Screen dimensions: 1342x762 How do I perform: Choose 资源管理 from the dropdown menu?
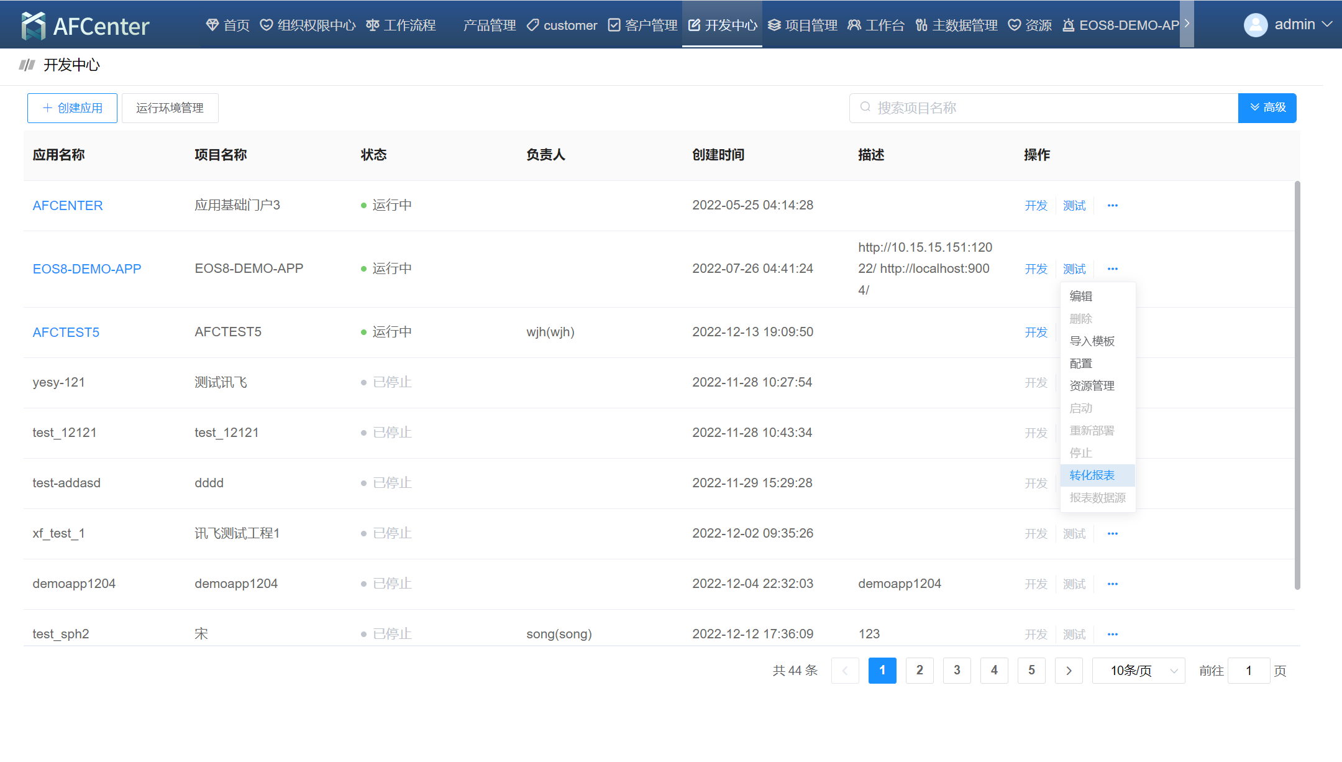(x=1092, y=386)
